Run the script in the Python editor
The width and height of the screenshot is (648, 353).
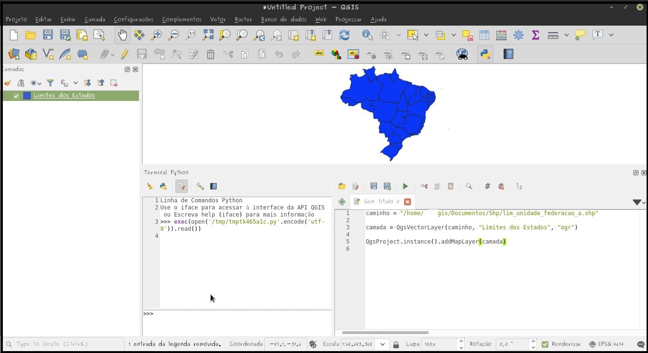405,186
